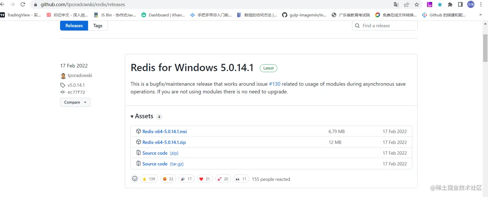This screenshot has height=197, width=488.
Task: Toggle the browser side panel icon
Action: point(461,5)
